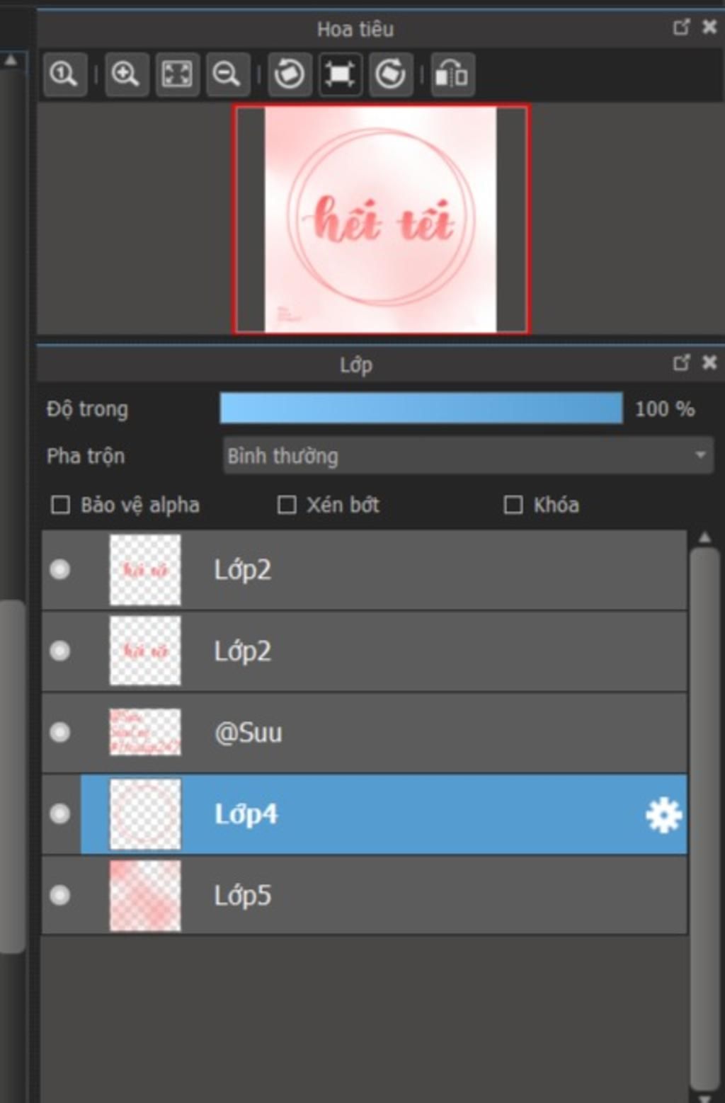Viewport: 725px width, 1103px height.
Task: Click the zoom out magnifier icon
Action: coord(227,74)
